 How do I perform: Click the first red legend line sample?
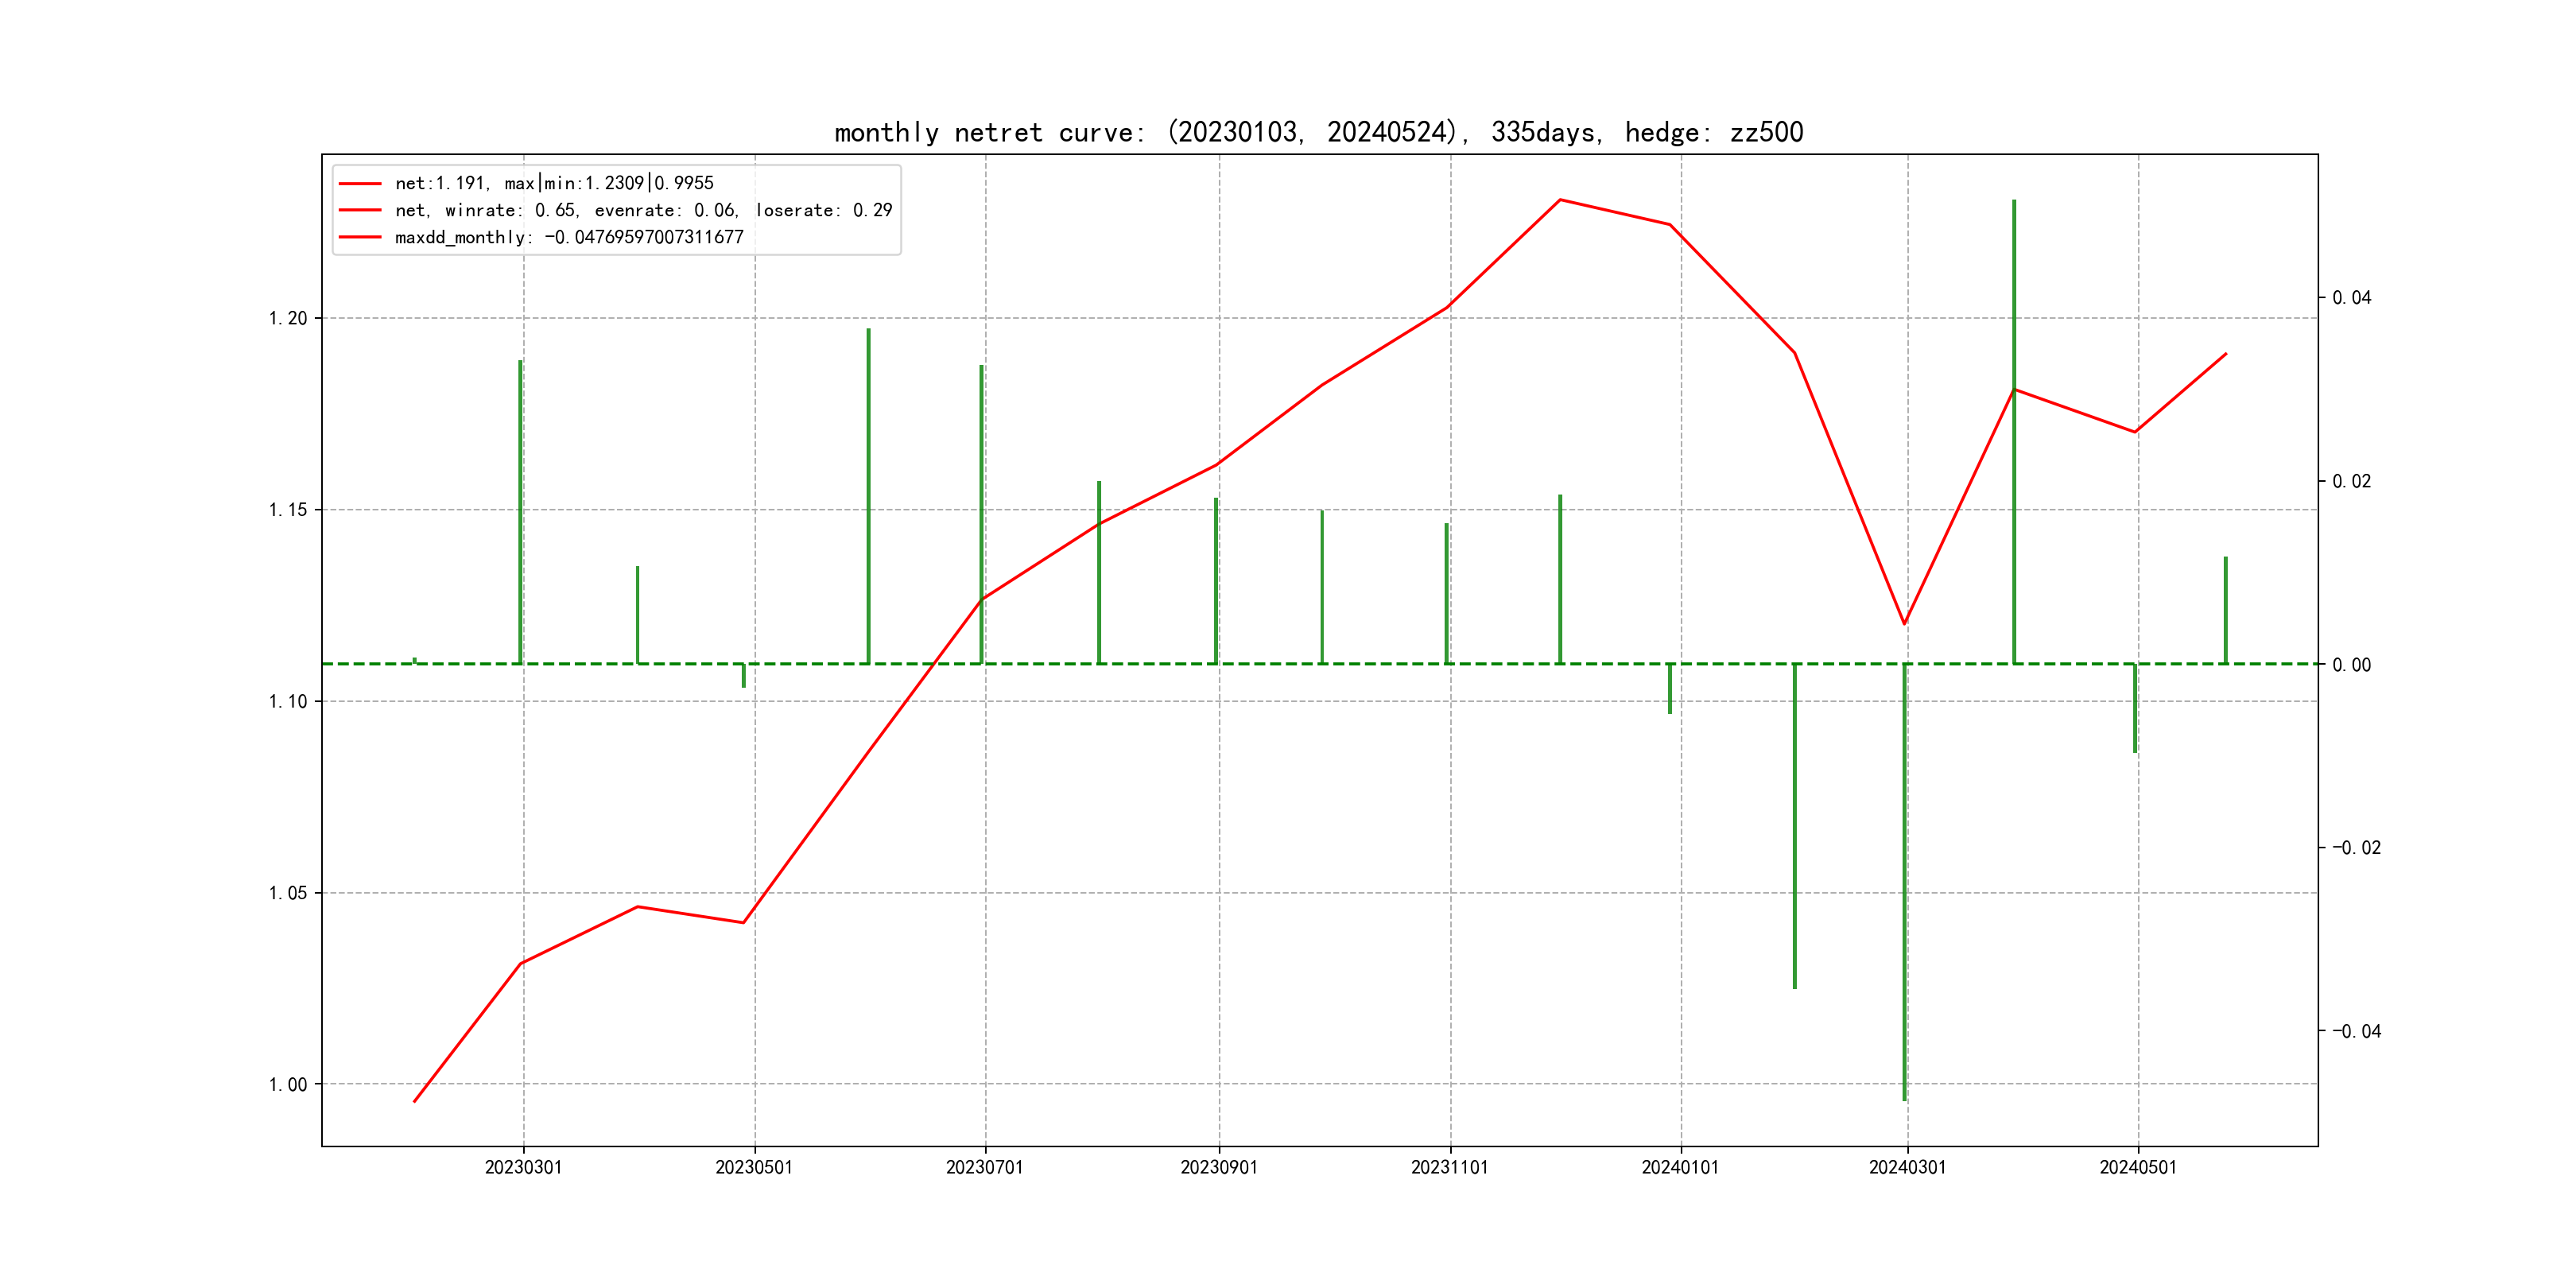tap(360, 184)
